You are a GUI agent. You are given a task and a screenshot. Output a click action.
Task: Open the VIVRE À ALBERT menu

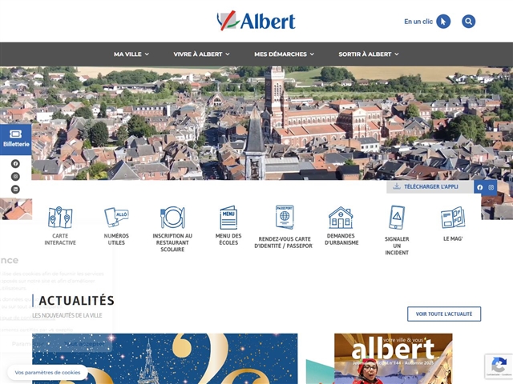pos(201,54)
